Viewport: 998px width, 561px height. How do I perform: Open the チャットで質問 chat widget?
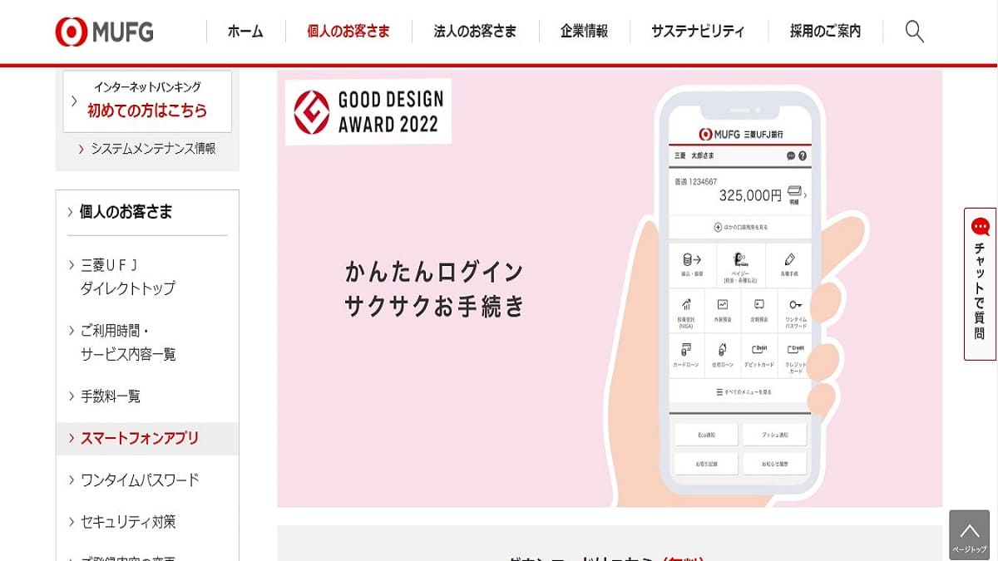980,283
